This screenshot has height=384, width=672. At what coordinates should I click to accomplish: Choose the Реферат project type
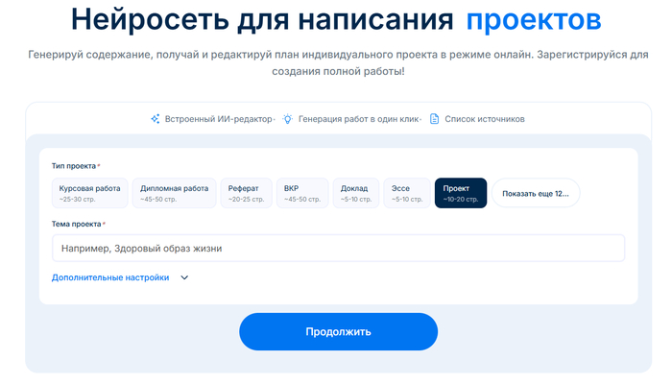[x=246, y=193]
